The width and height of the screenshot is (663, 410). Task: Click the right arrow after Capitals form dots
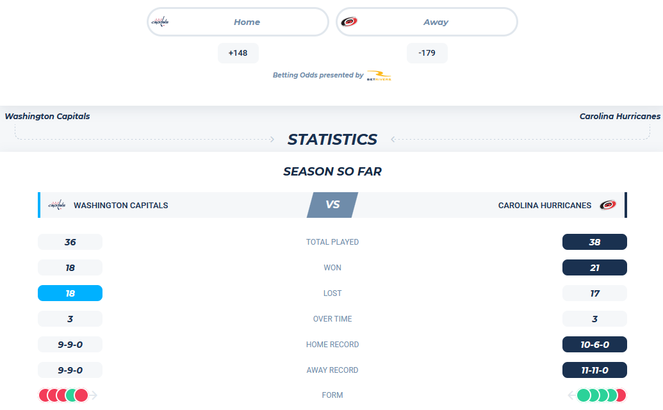point(94,395)
